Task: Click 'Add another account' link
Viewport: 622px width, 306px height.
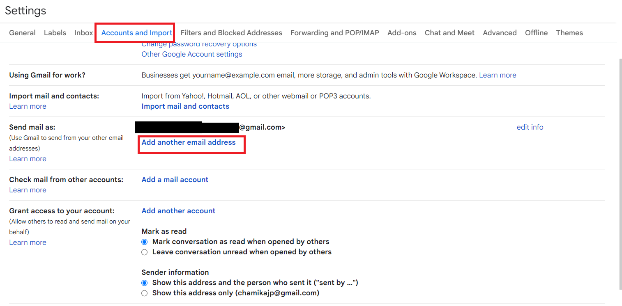Action: (178, 211)
